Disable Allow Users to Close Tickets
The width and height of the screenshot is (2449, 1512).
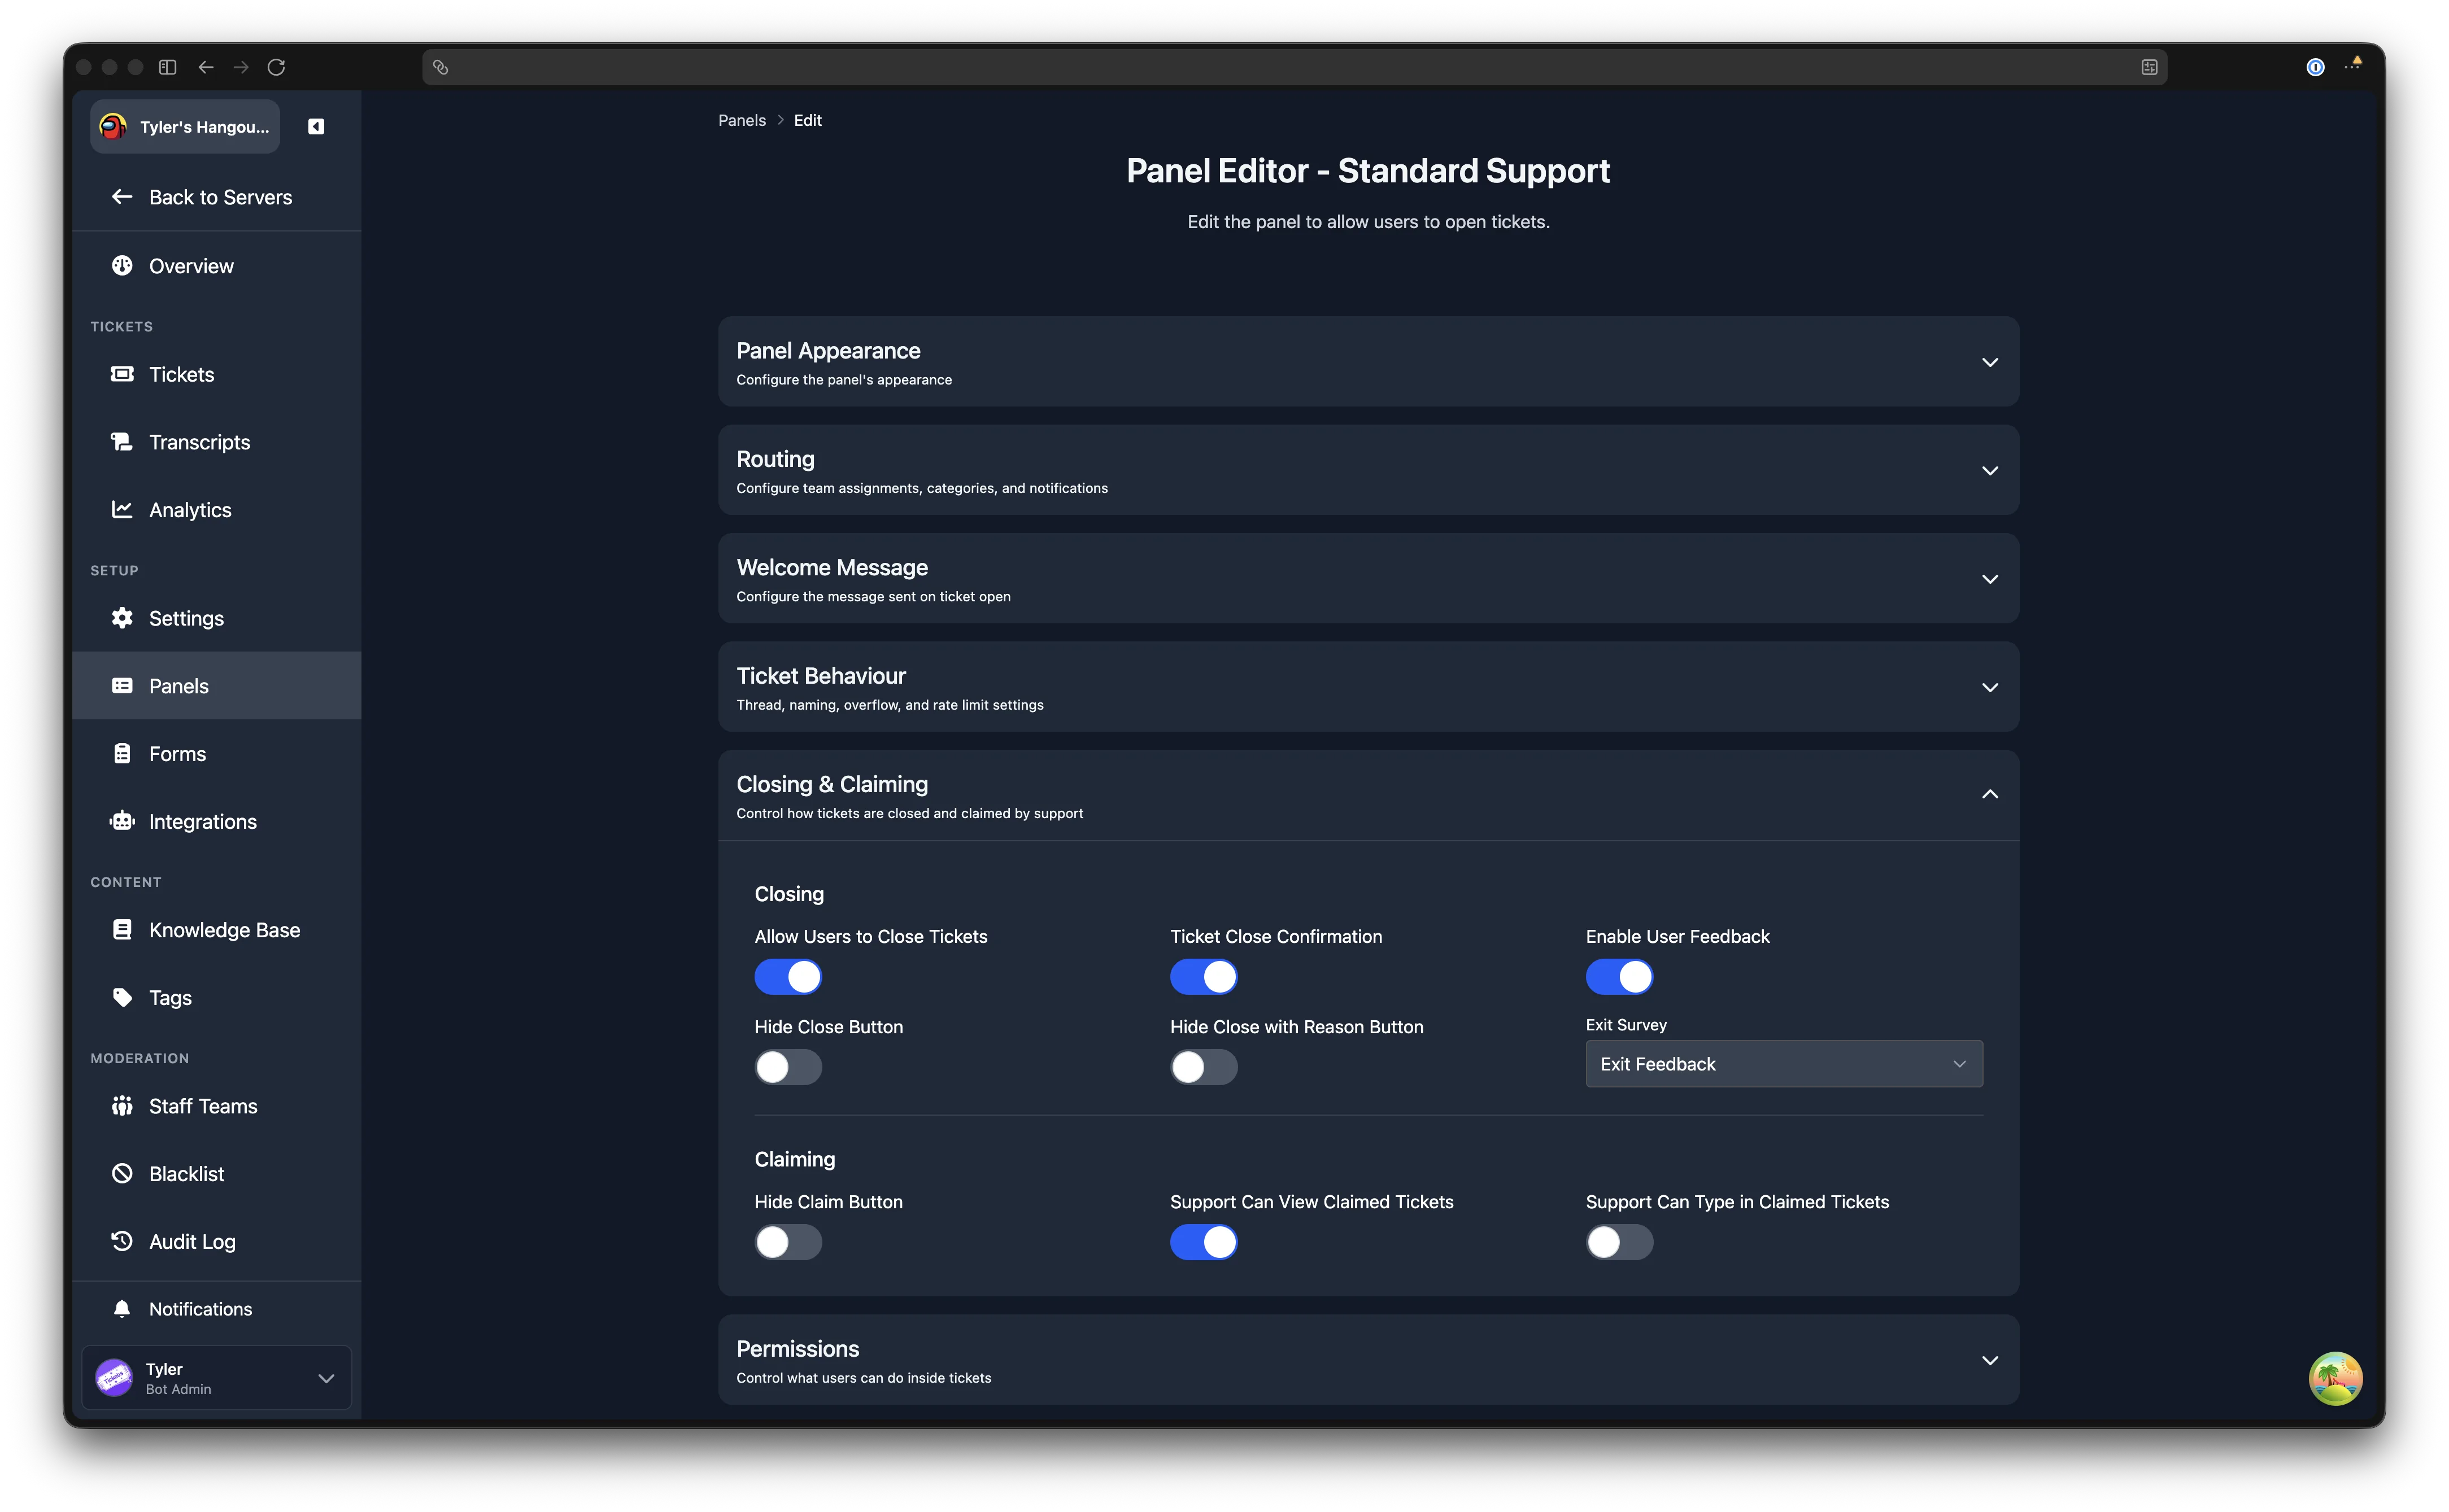pyautogui.click(x=787, y=976)
